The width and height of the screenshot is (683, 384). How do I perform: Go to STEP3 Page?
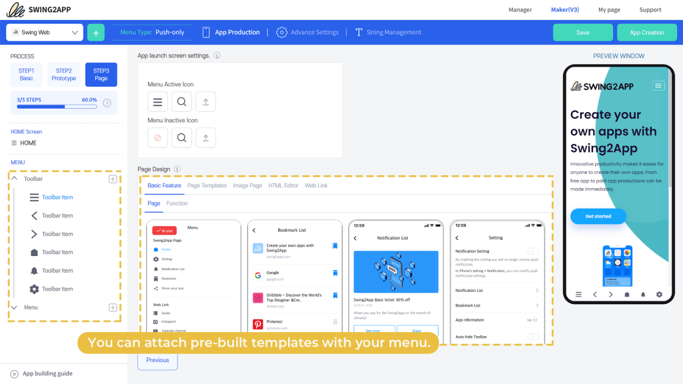click(x=101, y=75)
